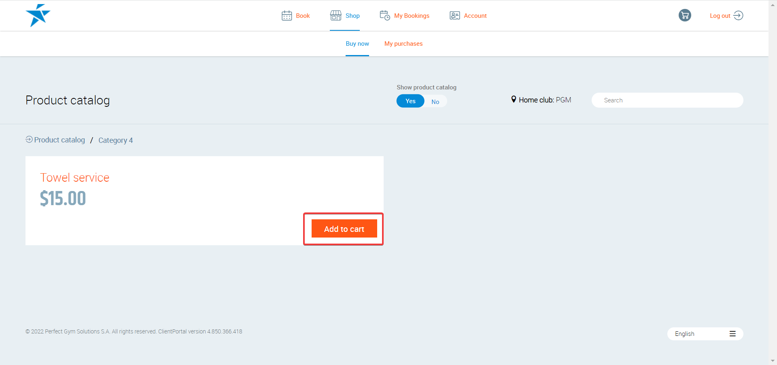Click the Account ID card icon

pos(454,15)
